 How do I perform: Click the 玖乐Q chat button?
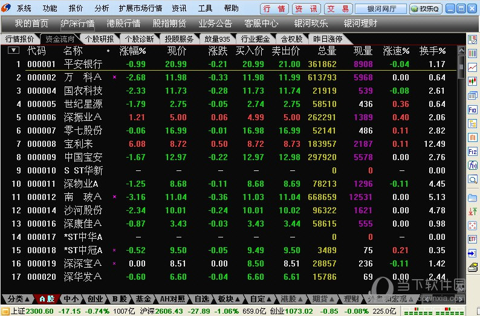click(x=426, y=9)
